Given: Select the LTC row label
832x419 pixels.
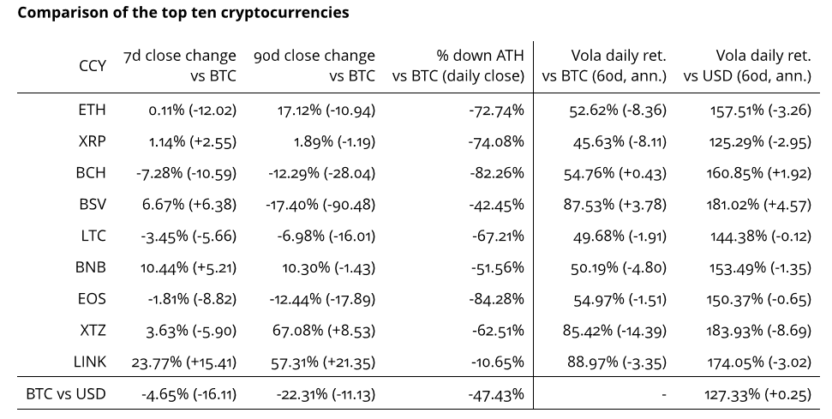Looking at the screenshot, I should pos(93,236).
